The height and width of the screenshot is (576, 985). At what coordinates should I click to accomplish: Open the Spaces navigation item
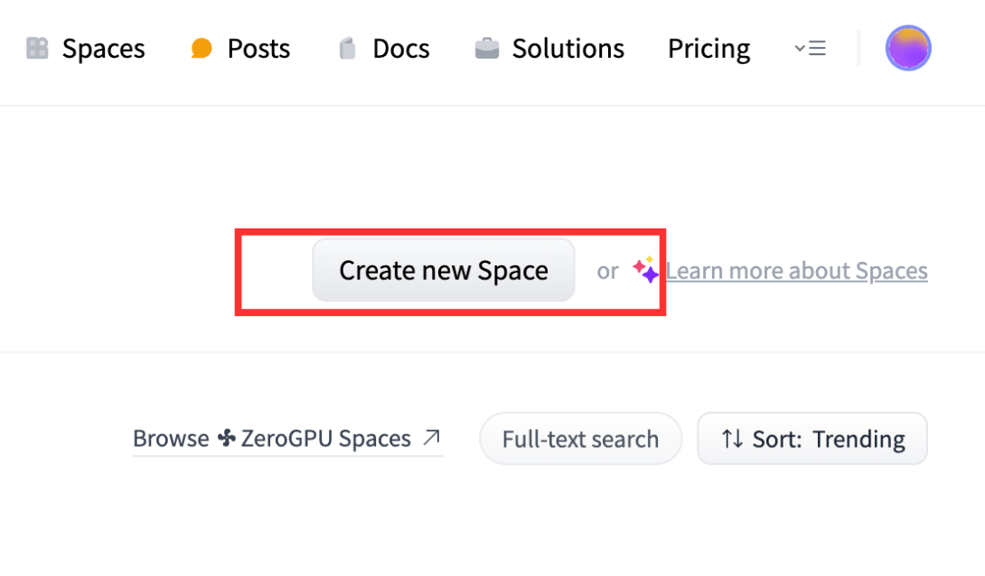click(x=86, y=49)
